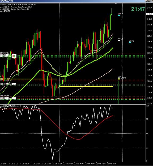Click the WOpen level label
Screen dimensions: 153x166
pos(122,78)
